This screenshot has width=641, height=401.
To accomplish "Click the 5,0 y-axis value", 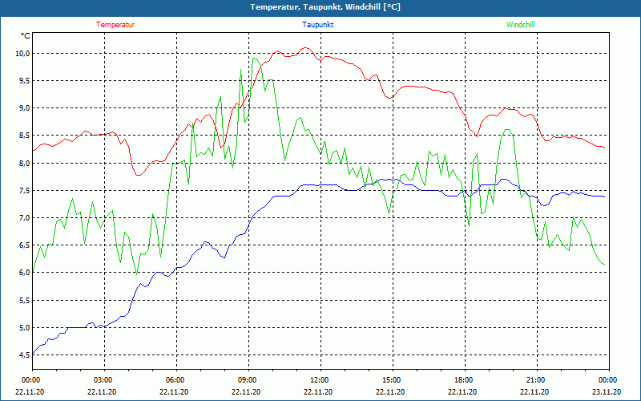I will point(24,328).
